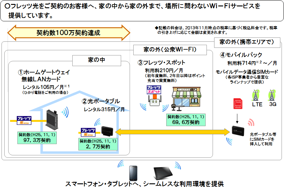Click the フレッツスポット purple logo sign
This screenshot has height=187, width=284.
click(154, 90)
